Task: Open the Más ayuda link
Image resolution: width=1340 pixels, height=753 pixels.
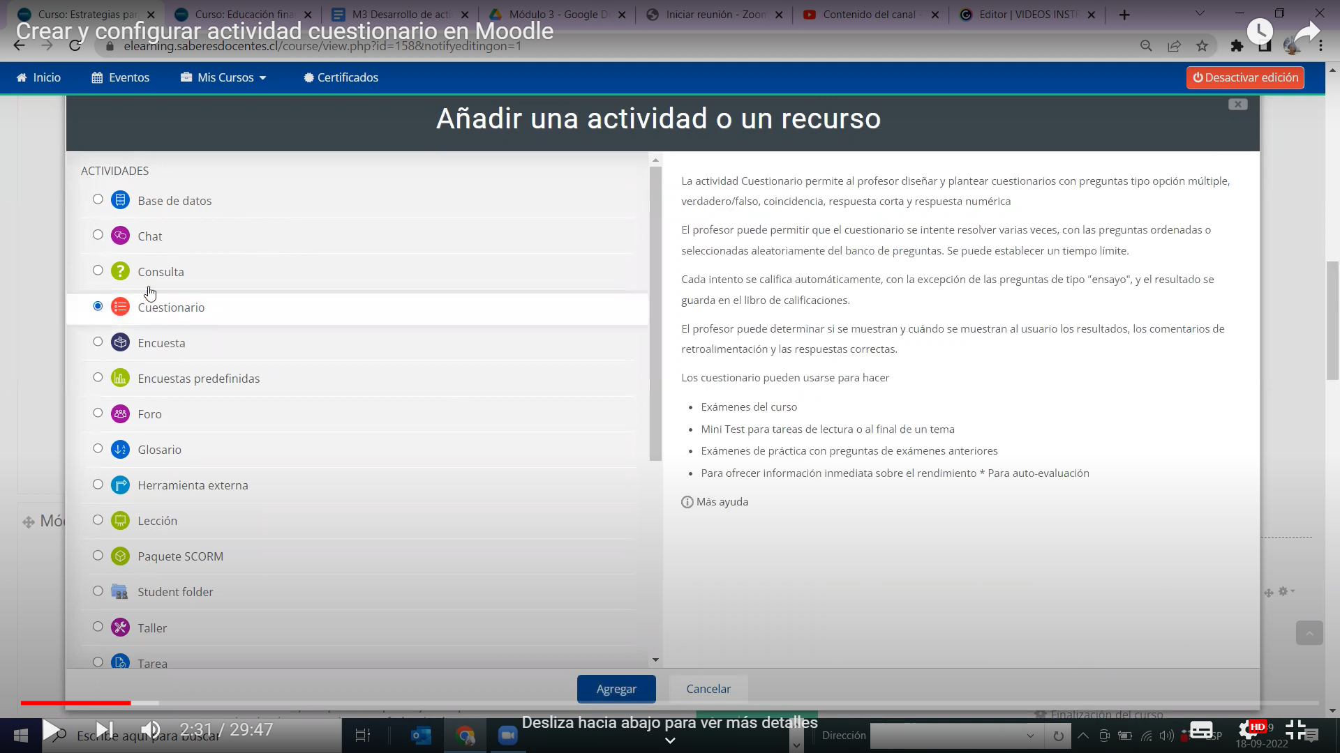Action: (x=722, y=501)
